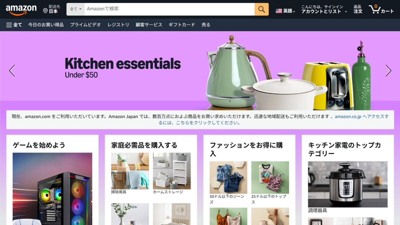Open 今日のお買い得品 in the nav bar
Viewport: 400px width, 225px height.
[x=46, y=25]
